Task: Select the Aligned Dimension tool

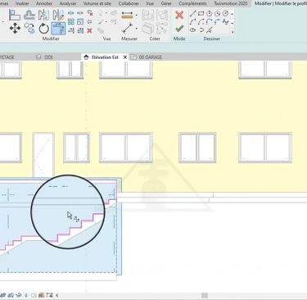Action: [x=127, y=15]
